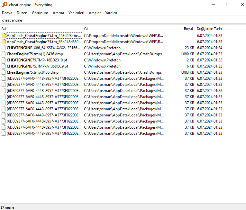Click file icon of CHEATENGINE75.TMP-18BD2310.pf
Viewport: 246px width, 210px height.
click(x=4, y=60)
